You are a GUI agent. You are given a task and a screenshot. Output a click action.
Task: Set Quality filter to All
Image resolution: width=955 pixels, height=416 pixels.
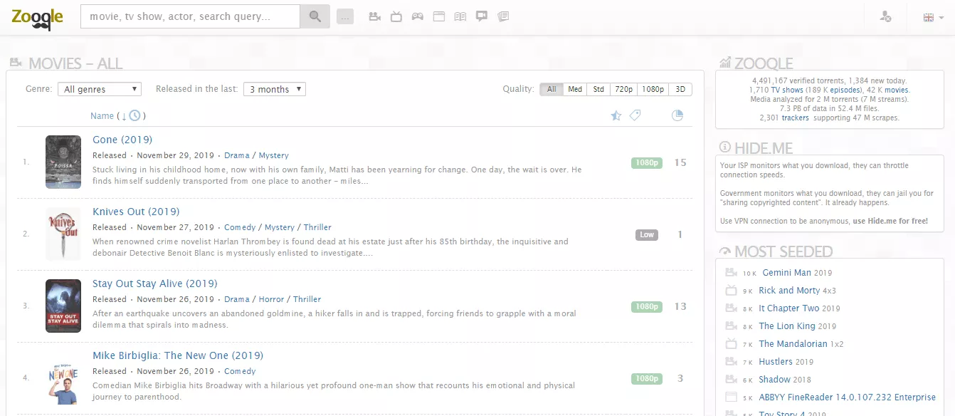(x=552, y=89)
